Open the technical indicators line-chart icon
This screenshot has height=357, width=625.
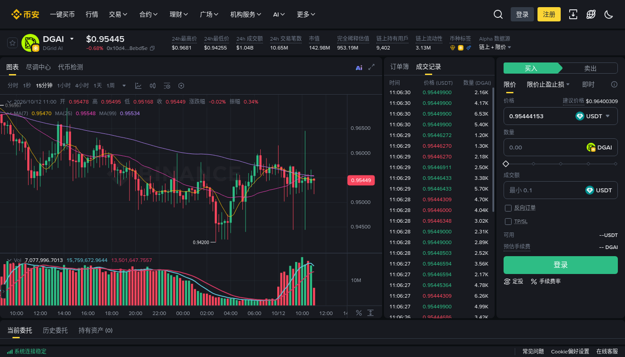(x=138, y=86)
